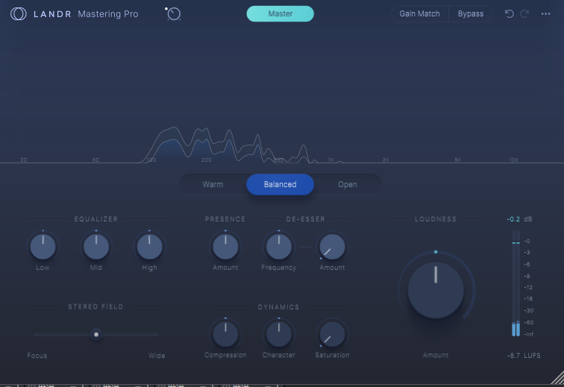Toggle Bypass on the plugin

coord(471,13)
